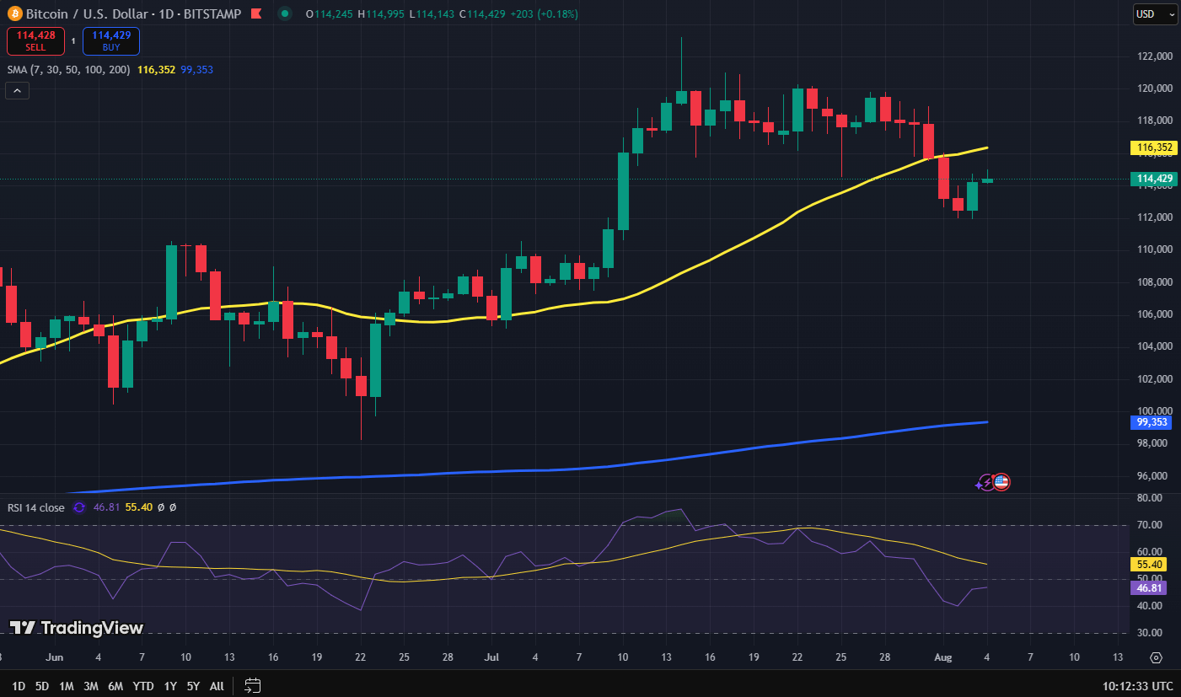
Task: Select the YTD time range tab
Action: coord(142,685)
